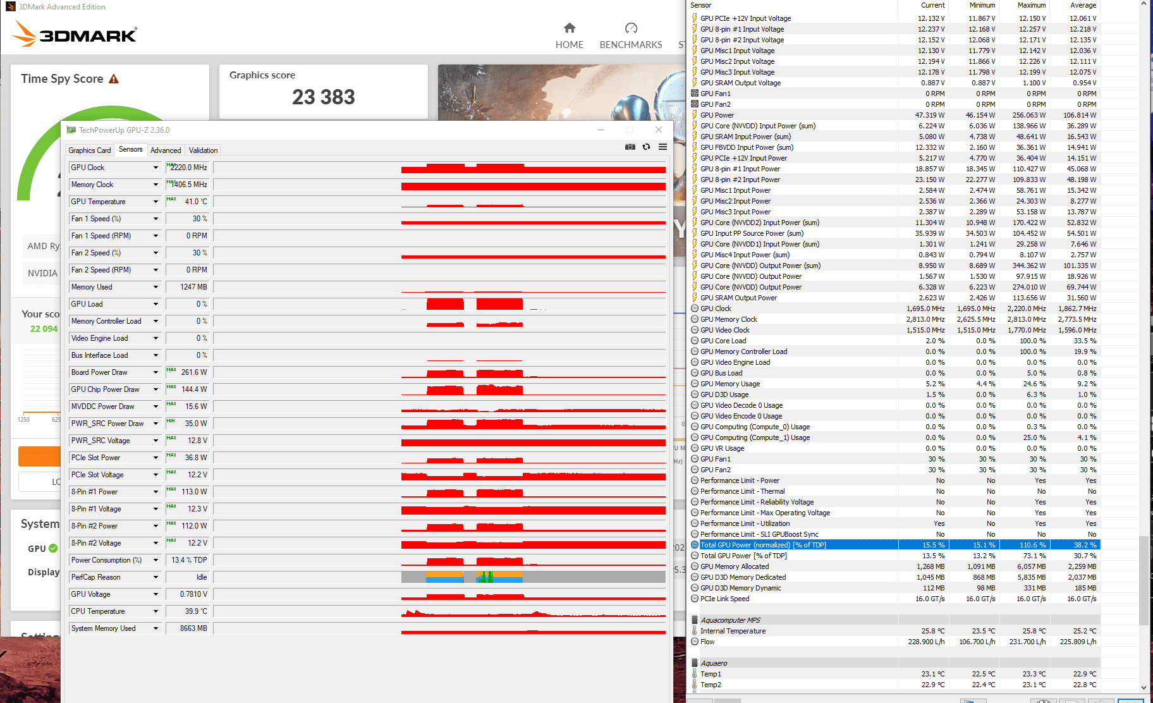
Task: Click the GPU SRAM Output Voltage icon
Action: (x=695, y=83)
